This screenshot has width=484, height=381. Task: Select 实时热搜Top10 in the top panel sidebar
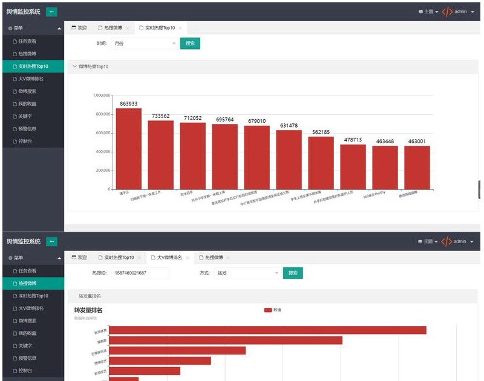pyautogui.click(x=33, y=67)
